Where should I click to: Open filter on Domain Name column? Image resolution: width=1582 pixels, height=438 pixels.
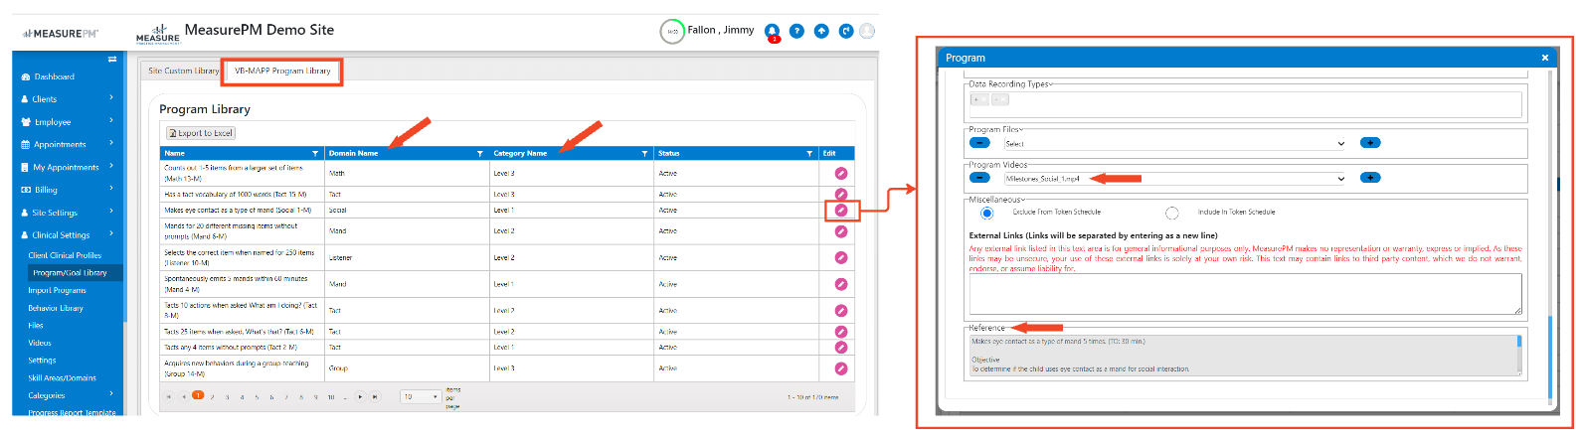(x=480, y=154)
